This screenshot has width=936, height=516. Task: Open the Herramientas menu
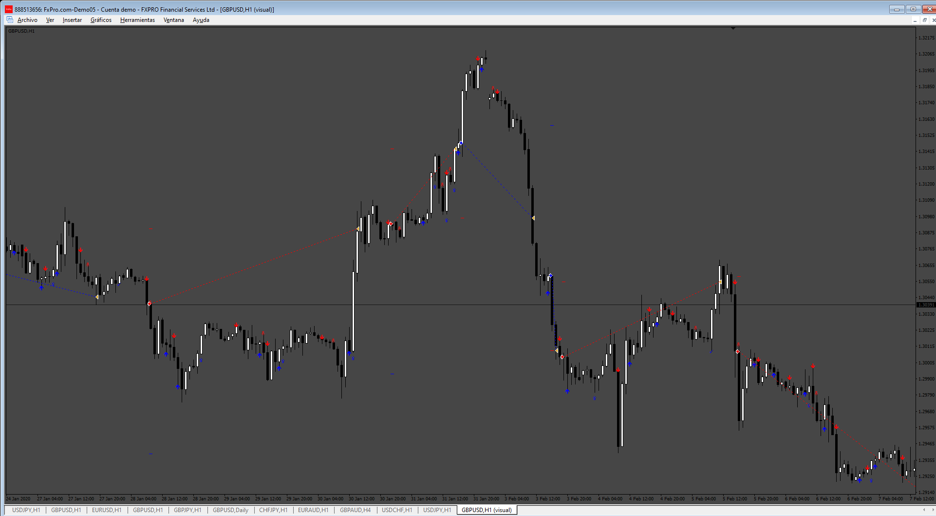click(137, 20)
